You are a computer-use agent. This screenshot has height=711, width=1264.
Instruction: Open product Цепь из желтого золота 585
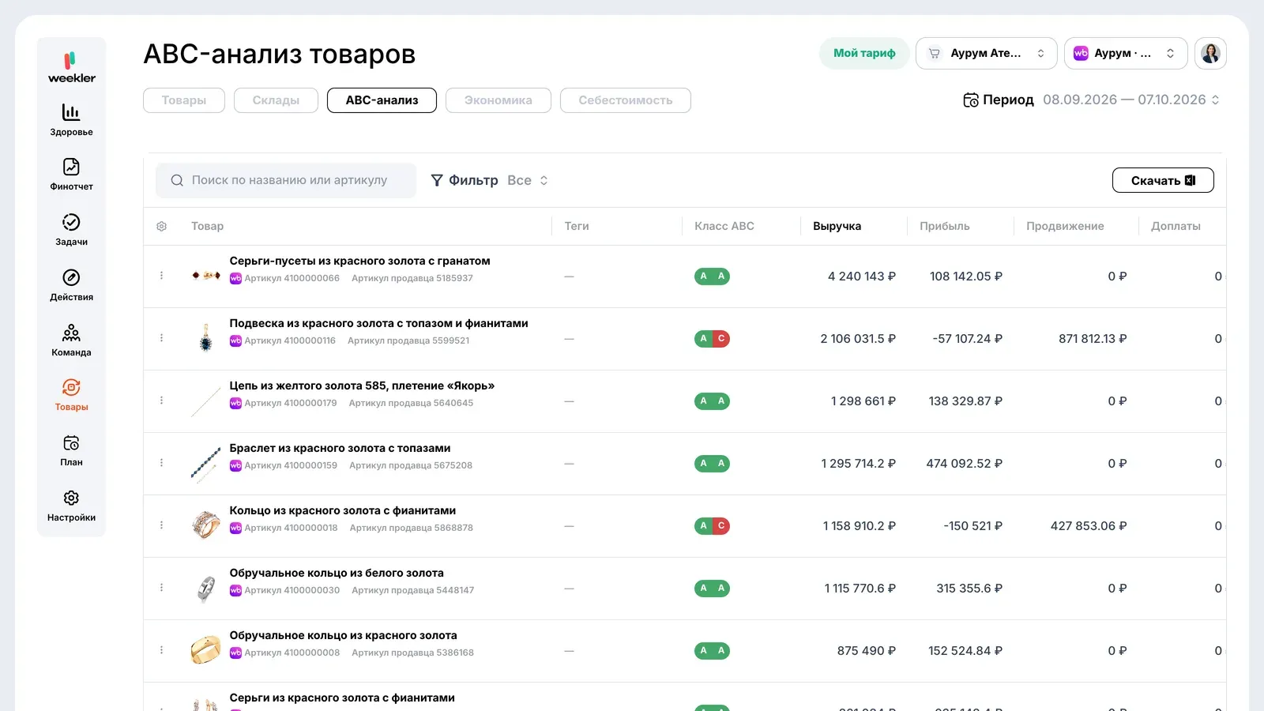[362, 386]
